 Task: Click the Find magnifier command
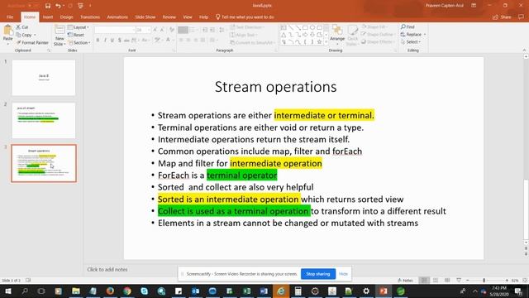(407, 26)
